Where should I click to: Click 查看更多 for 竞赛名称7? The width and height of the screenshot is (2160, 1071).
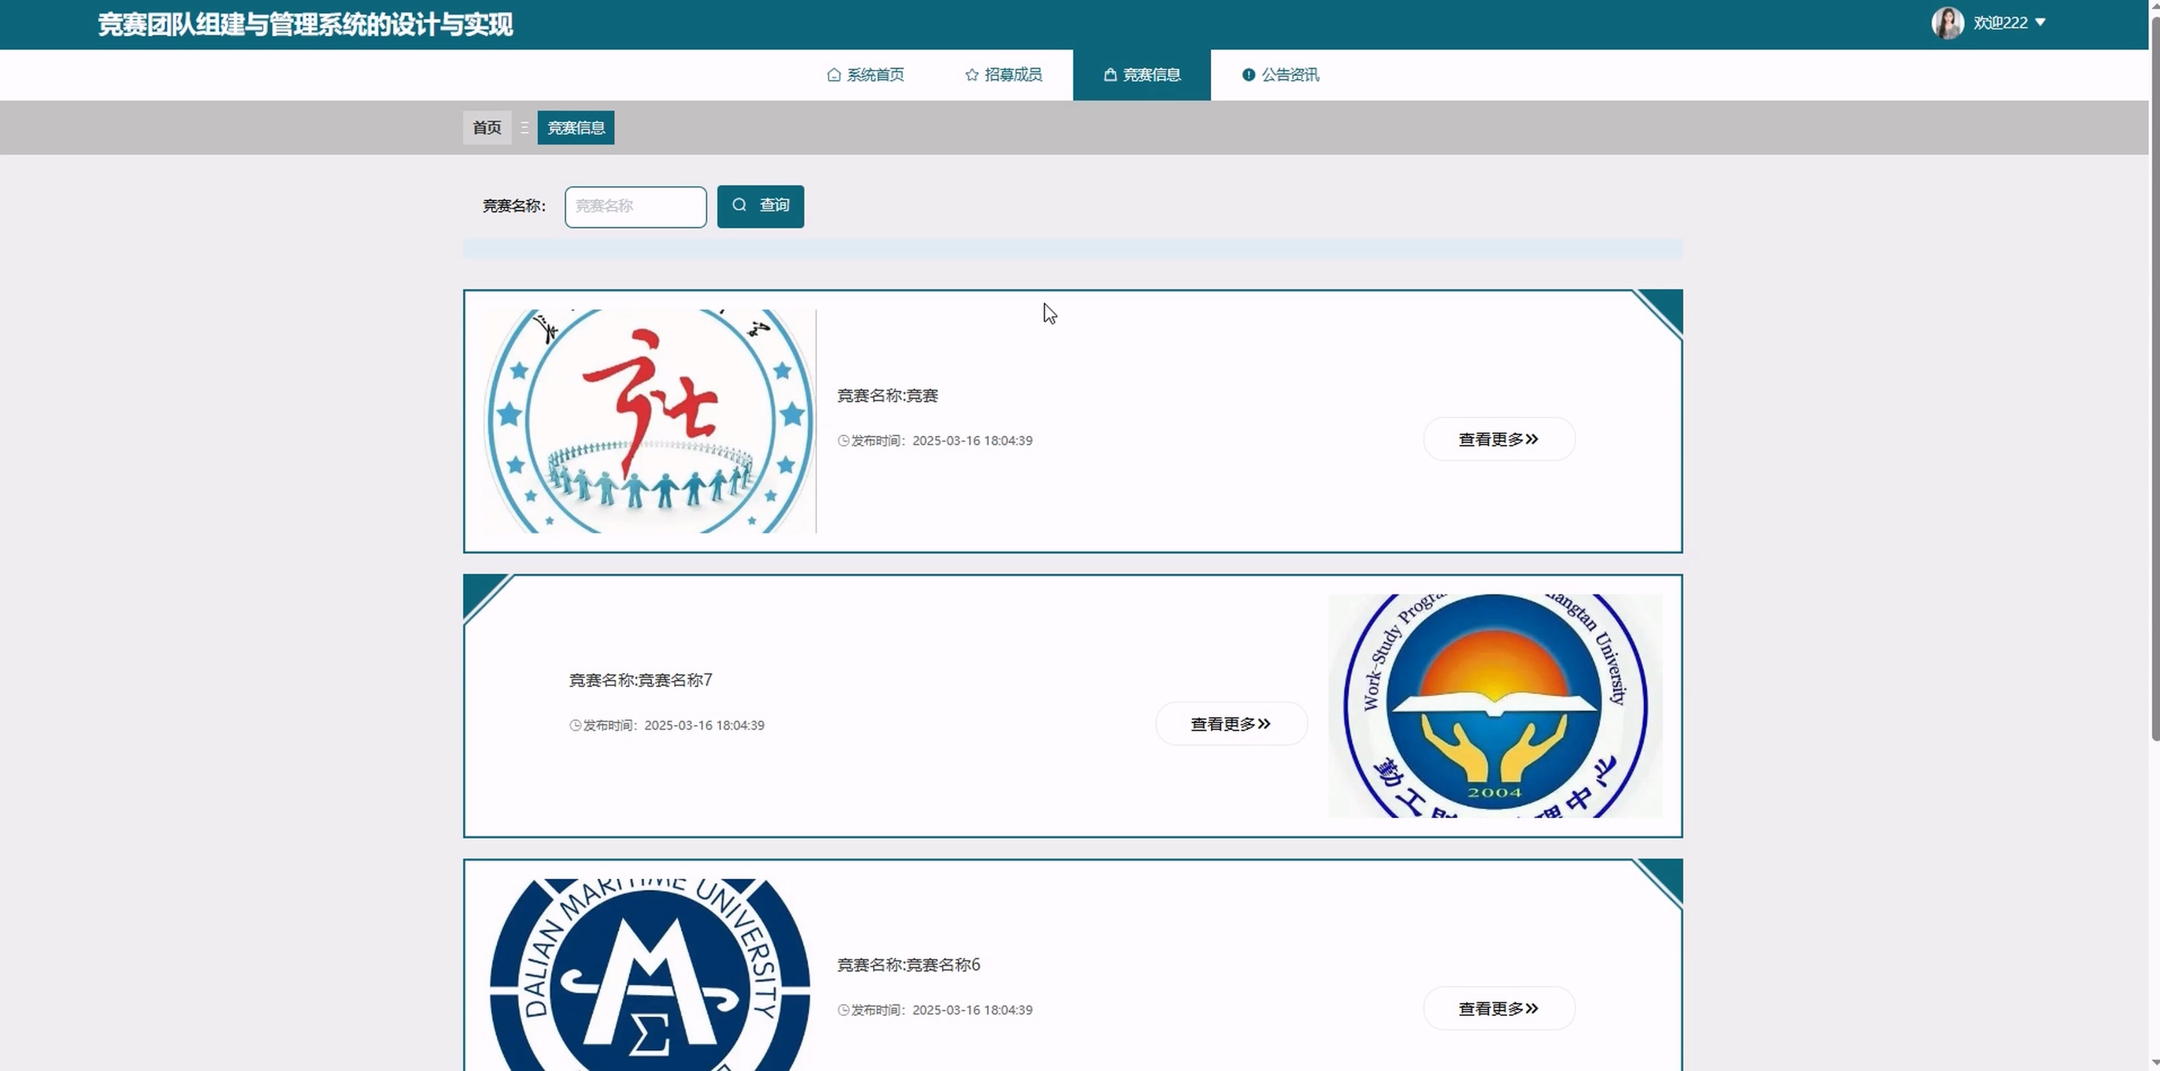click(1231, 724)
